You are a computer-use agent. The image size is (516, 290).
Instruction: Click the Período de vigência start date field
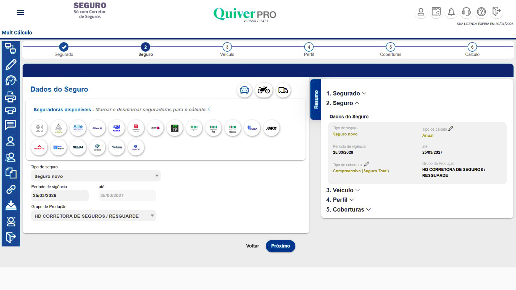[59, 195]
